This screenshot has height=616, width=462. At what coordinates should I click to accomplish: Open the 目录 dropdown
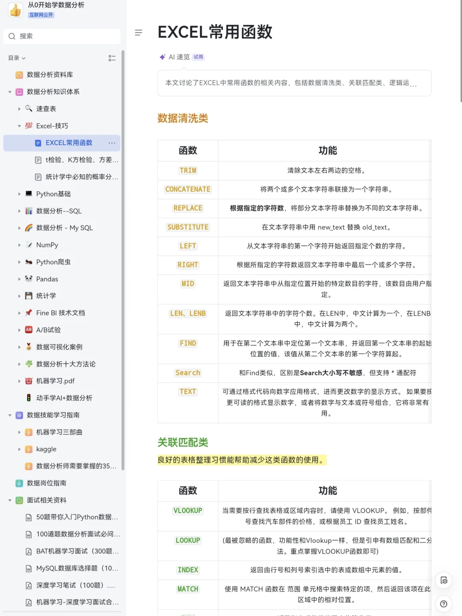[x=16, y=58]
